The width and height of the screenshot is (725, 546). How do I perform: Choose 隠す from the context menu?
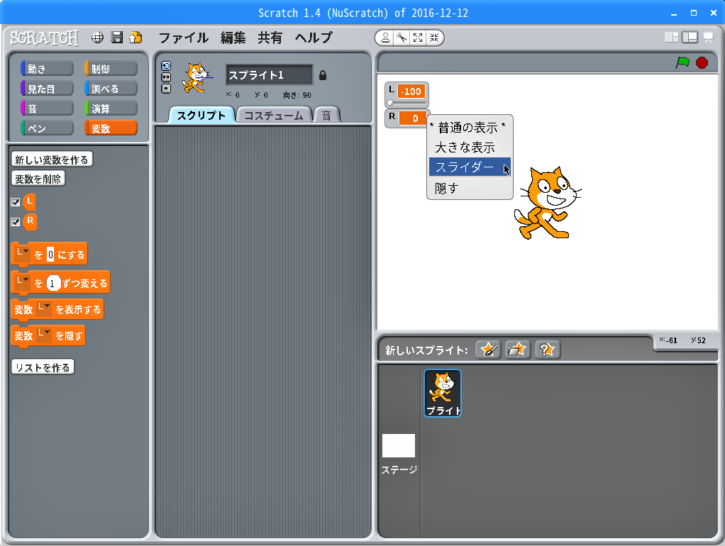click(470, 189)
